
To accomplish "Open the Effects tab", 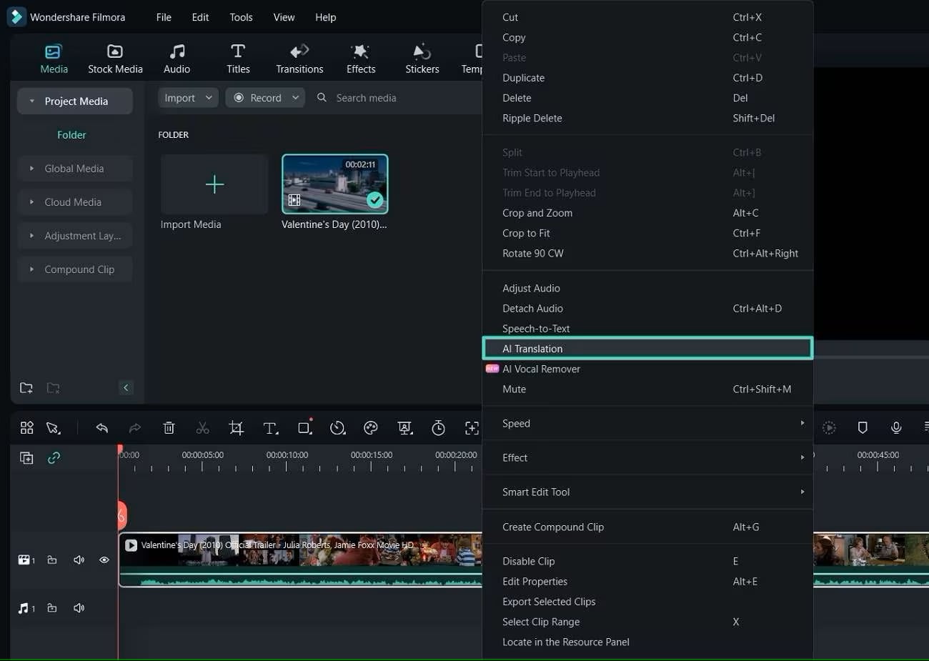I will 361,59.
